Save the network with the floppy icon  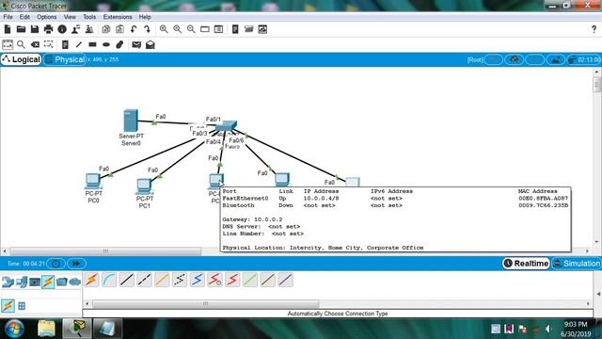point(35,29)
